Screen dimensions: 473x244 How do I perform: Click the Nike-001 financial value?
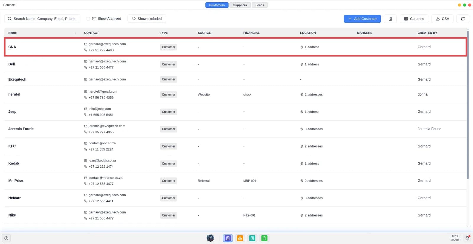pos(249,215)
